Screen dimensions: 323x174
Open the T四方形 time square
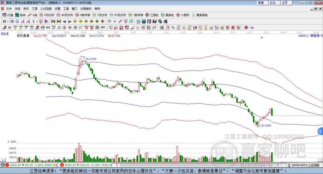point(100,15)
